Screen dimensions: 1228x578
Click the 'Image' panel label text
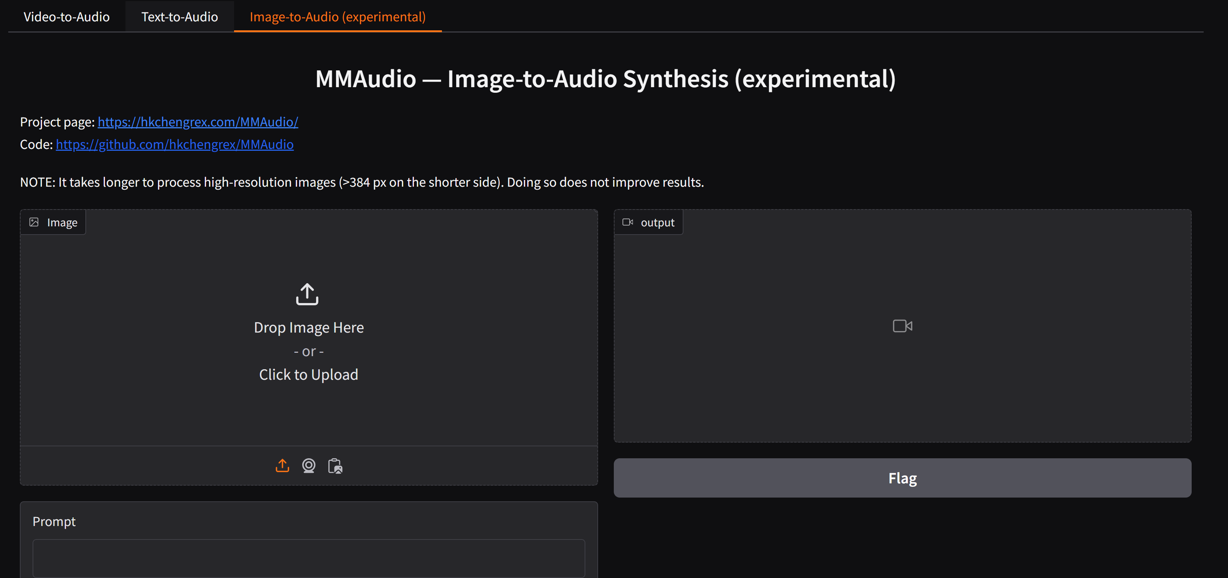tap(62, 222)
